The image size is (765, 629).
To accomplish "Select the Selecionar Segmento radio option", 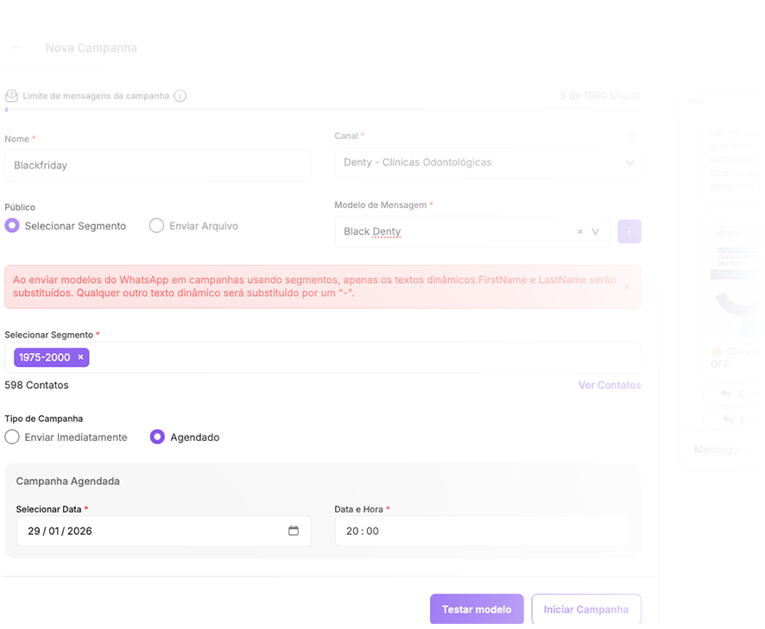I will click(x=12, y=226).
